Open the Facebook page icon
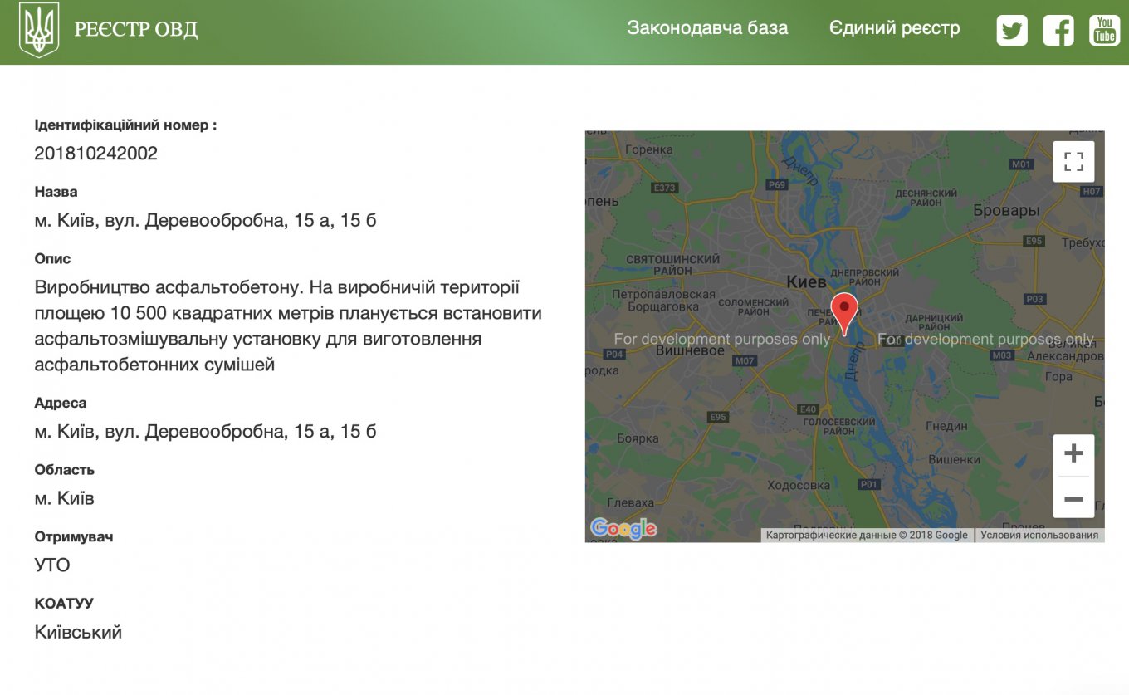 [x=1058, y=31]
